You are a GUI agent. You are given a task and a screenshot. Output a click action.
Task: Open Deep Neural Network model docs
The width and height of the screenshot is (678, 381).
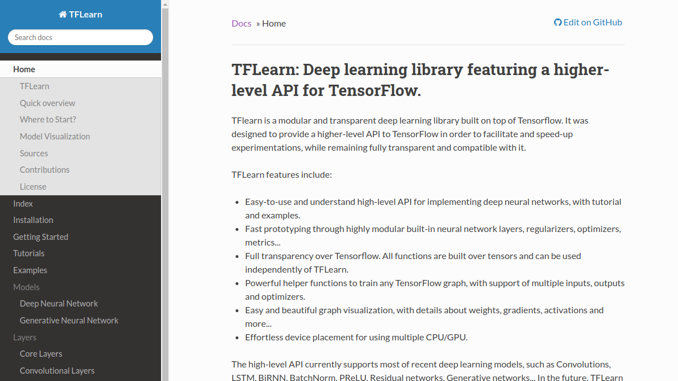[x=80, y=304]
